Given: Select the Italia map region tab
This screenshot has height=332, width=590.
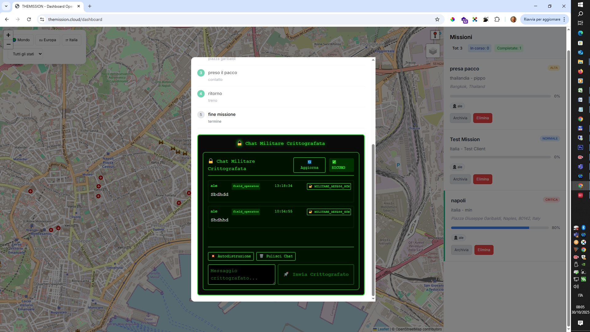Looking at the screenshot, I should [x=71, y=40].
